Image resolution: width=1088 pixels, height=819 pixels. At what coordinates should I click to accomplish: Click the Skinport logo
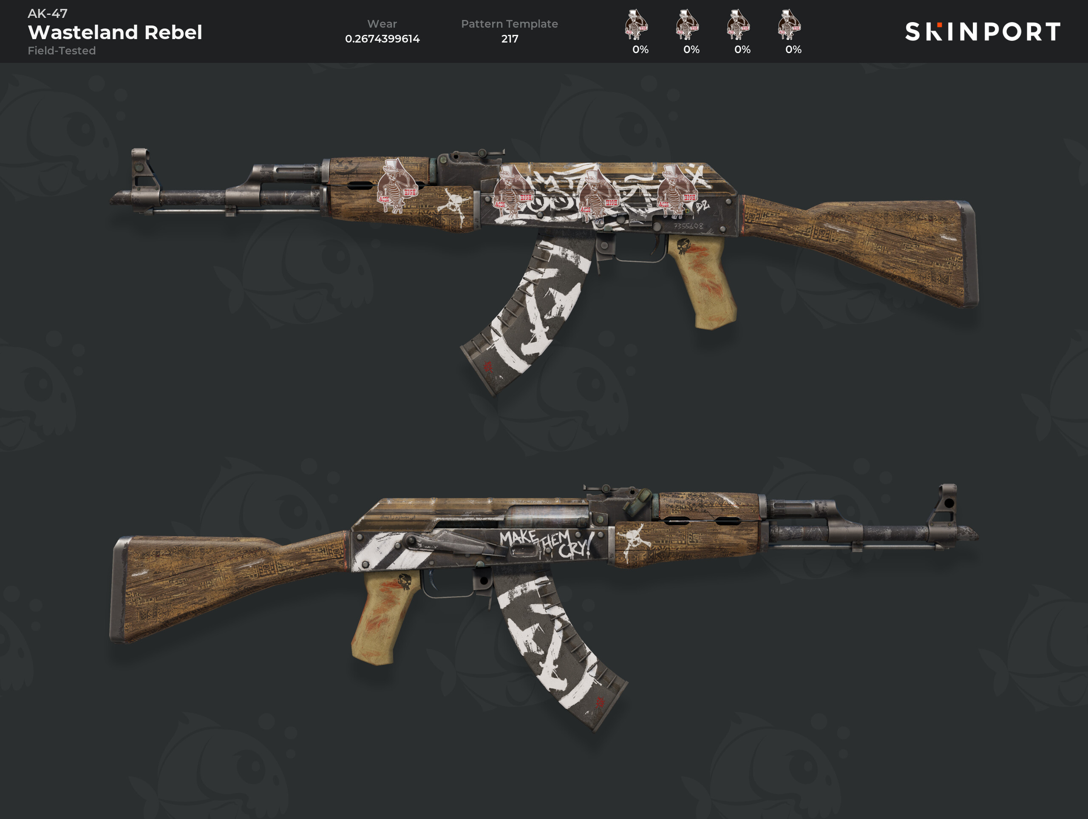[983, 31]
